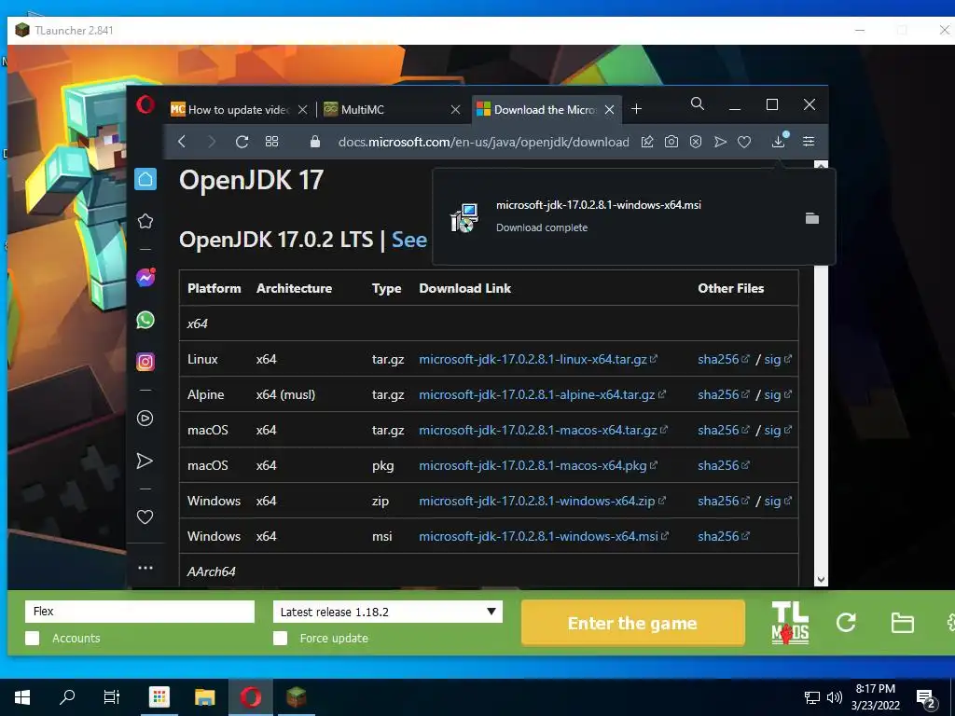955x716 pixels.
Task: Click the TLauncher Minecraft taskbar icon
Action: point(296,696)
